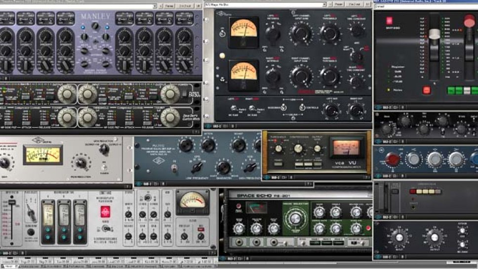The width and height of the screenshot is (478, 269).
Task: Click the Fairchild right output knob
Action: pyautogui.click(x=357, y=111)
